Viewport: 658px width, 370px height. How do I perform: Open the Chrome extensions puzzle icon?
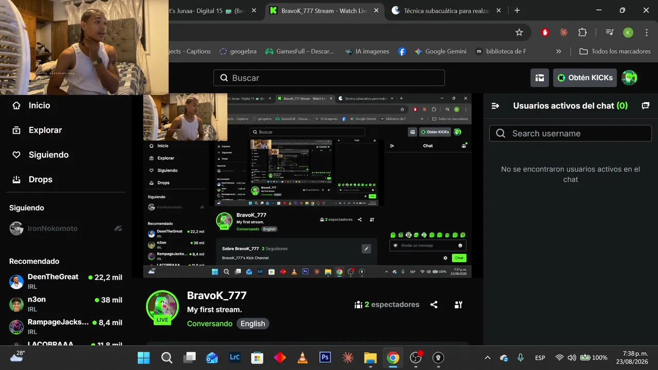pos(582,32)
